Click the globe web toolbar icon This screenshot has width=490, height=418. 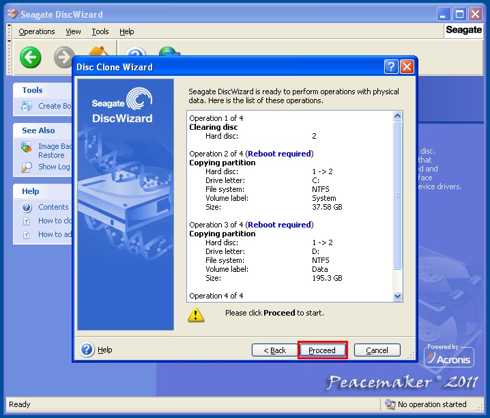pos(169,51)
